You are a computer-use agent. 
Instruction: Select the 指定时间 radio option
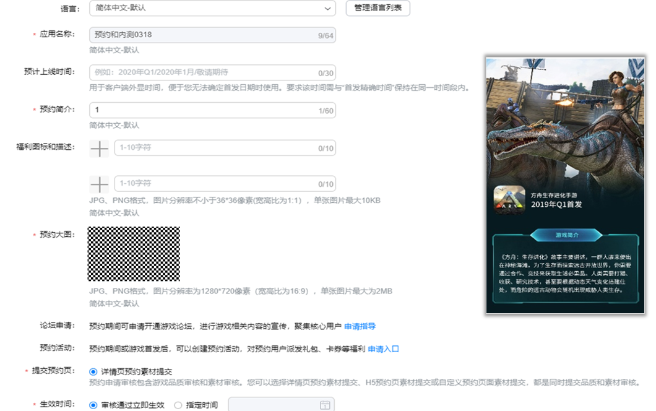[x=178, y=405]
